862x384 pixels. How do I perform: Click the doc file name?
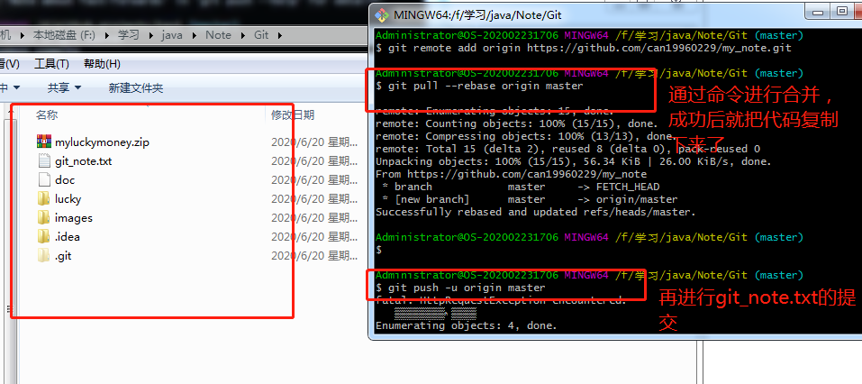[64, 180]
